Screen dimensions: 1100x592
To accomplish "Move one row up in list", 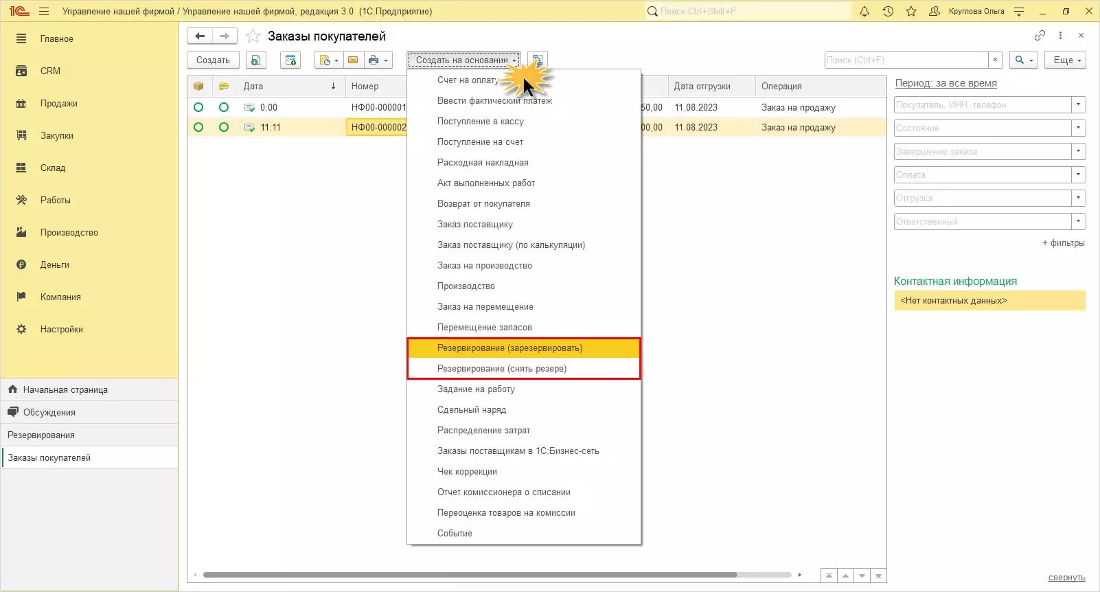I will pyautogui.click(x=845, y=576).
